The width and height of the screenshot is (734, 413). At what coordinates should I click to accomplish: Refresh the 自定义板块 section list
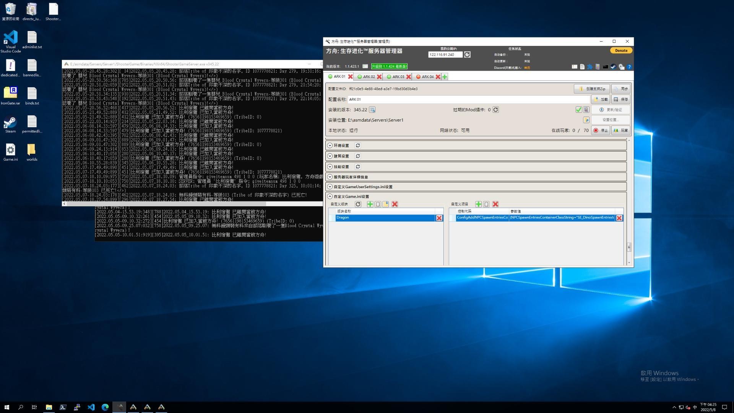click(358, 204)
